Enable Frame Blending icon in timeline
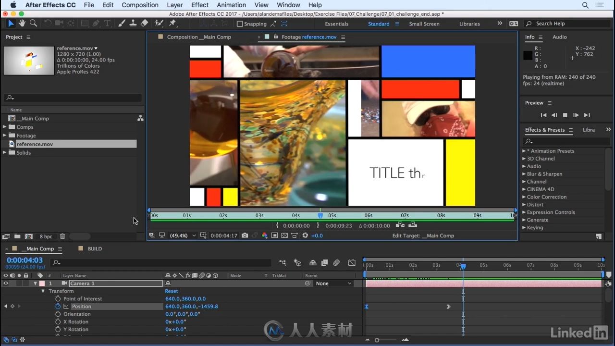 click(x=324, y=263)
